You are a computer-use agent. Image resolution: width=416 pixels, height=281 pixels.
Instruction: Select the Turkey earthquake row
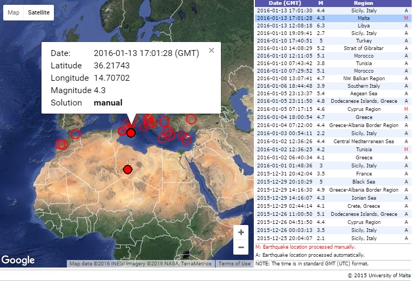330,41
